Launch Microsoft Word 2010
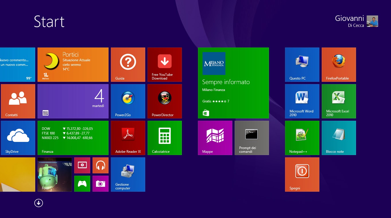The height and width of the screenshot is (218, 391). [x=302, y=101]
